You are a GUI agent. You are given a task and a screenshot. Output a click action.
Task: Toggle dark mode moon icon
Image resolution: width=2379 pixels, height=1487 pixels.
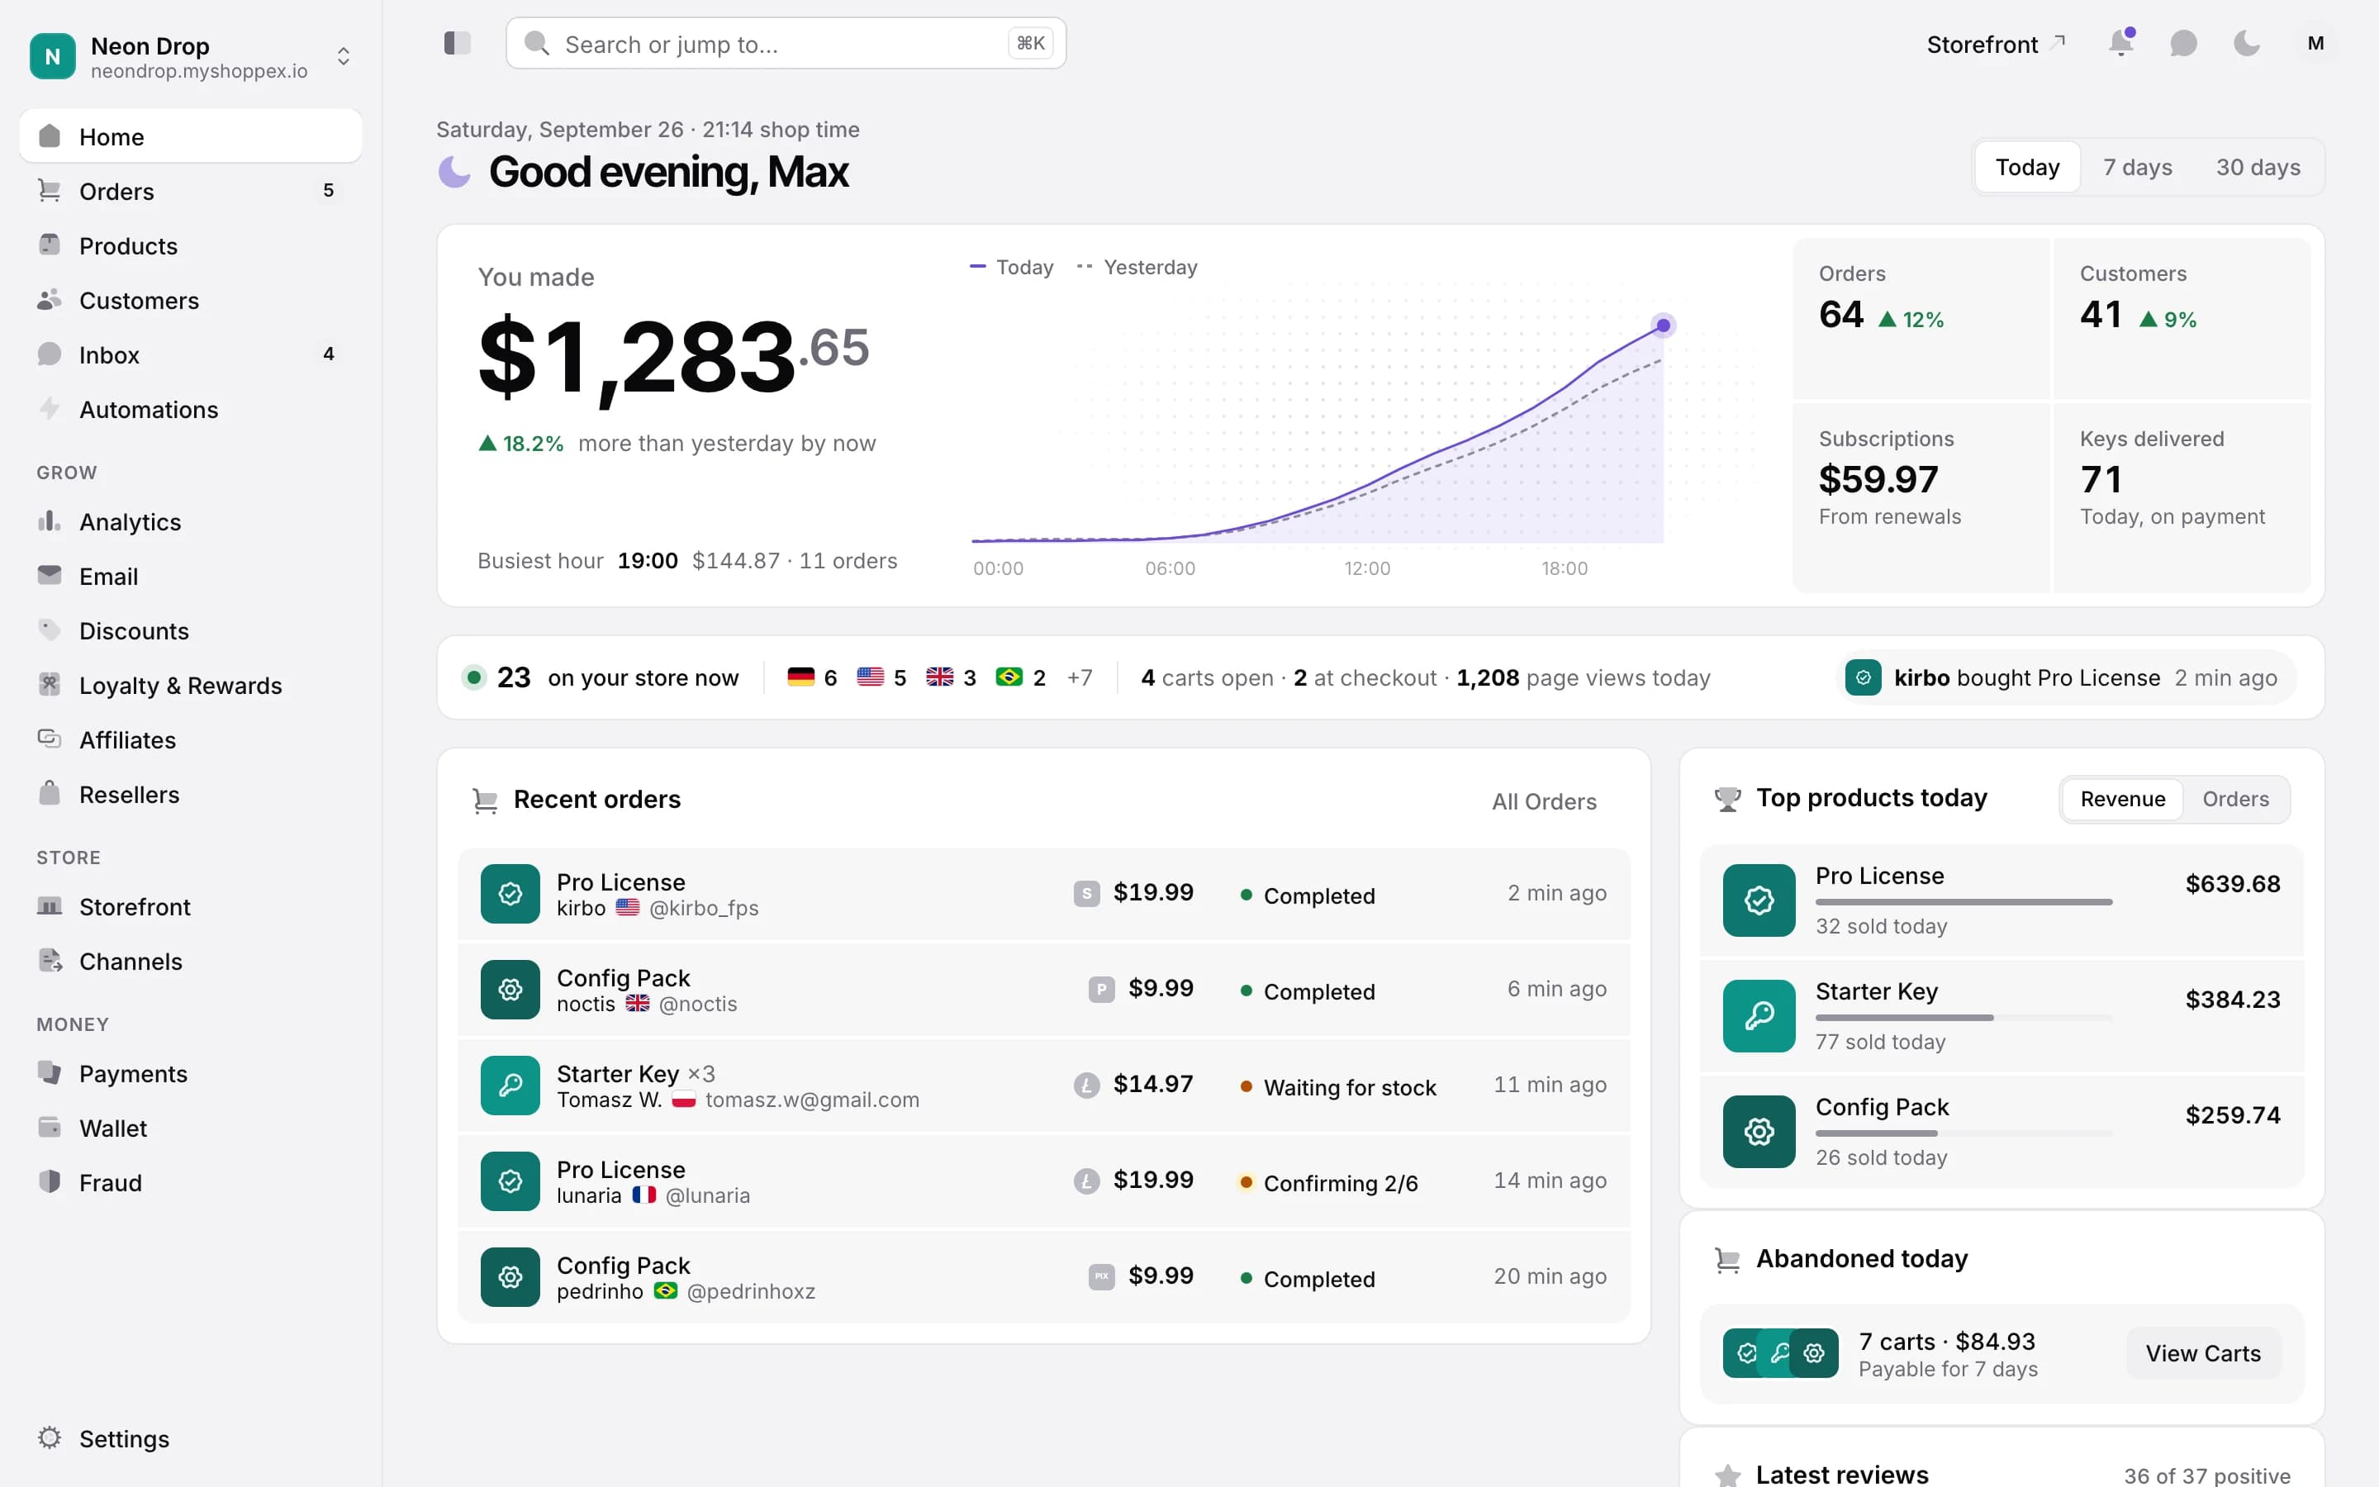coord(2246,43)
